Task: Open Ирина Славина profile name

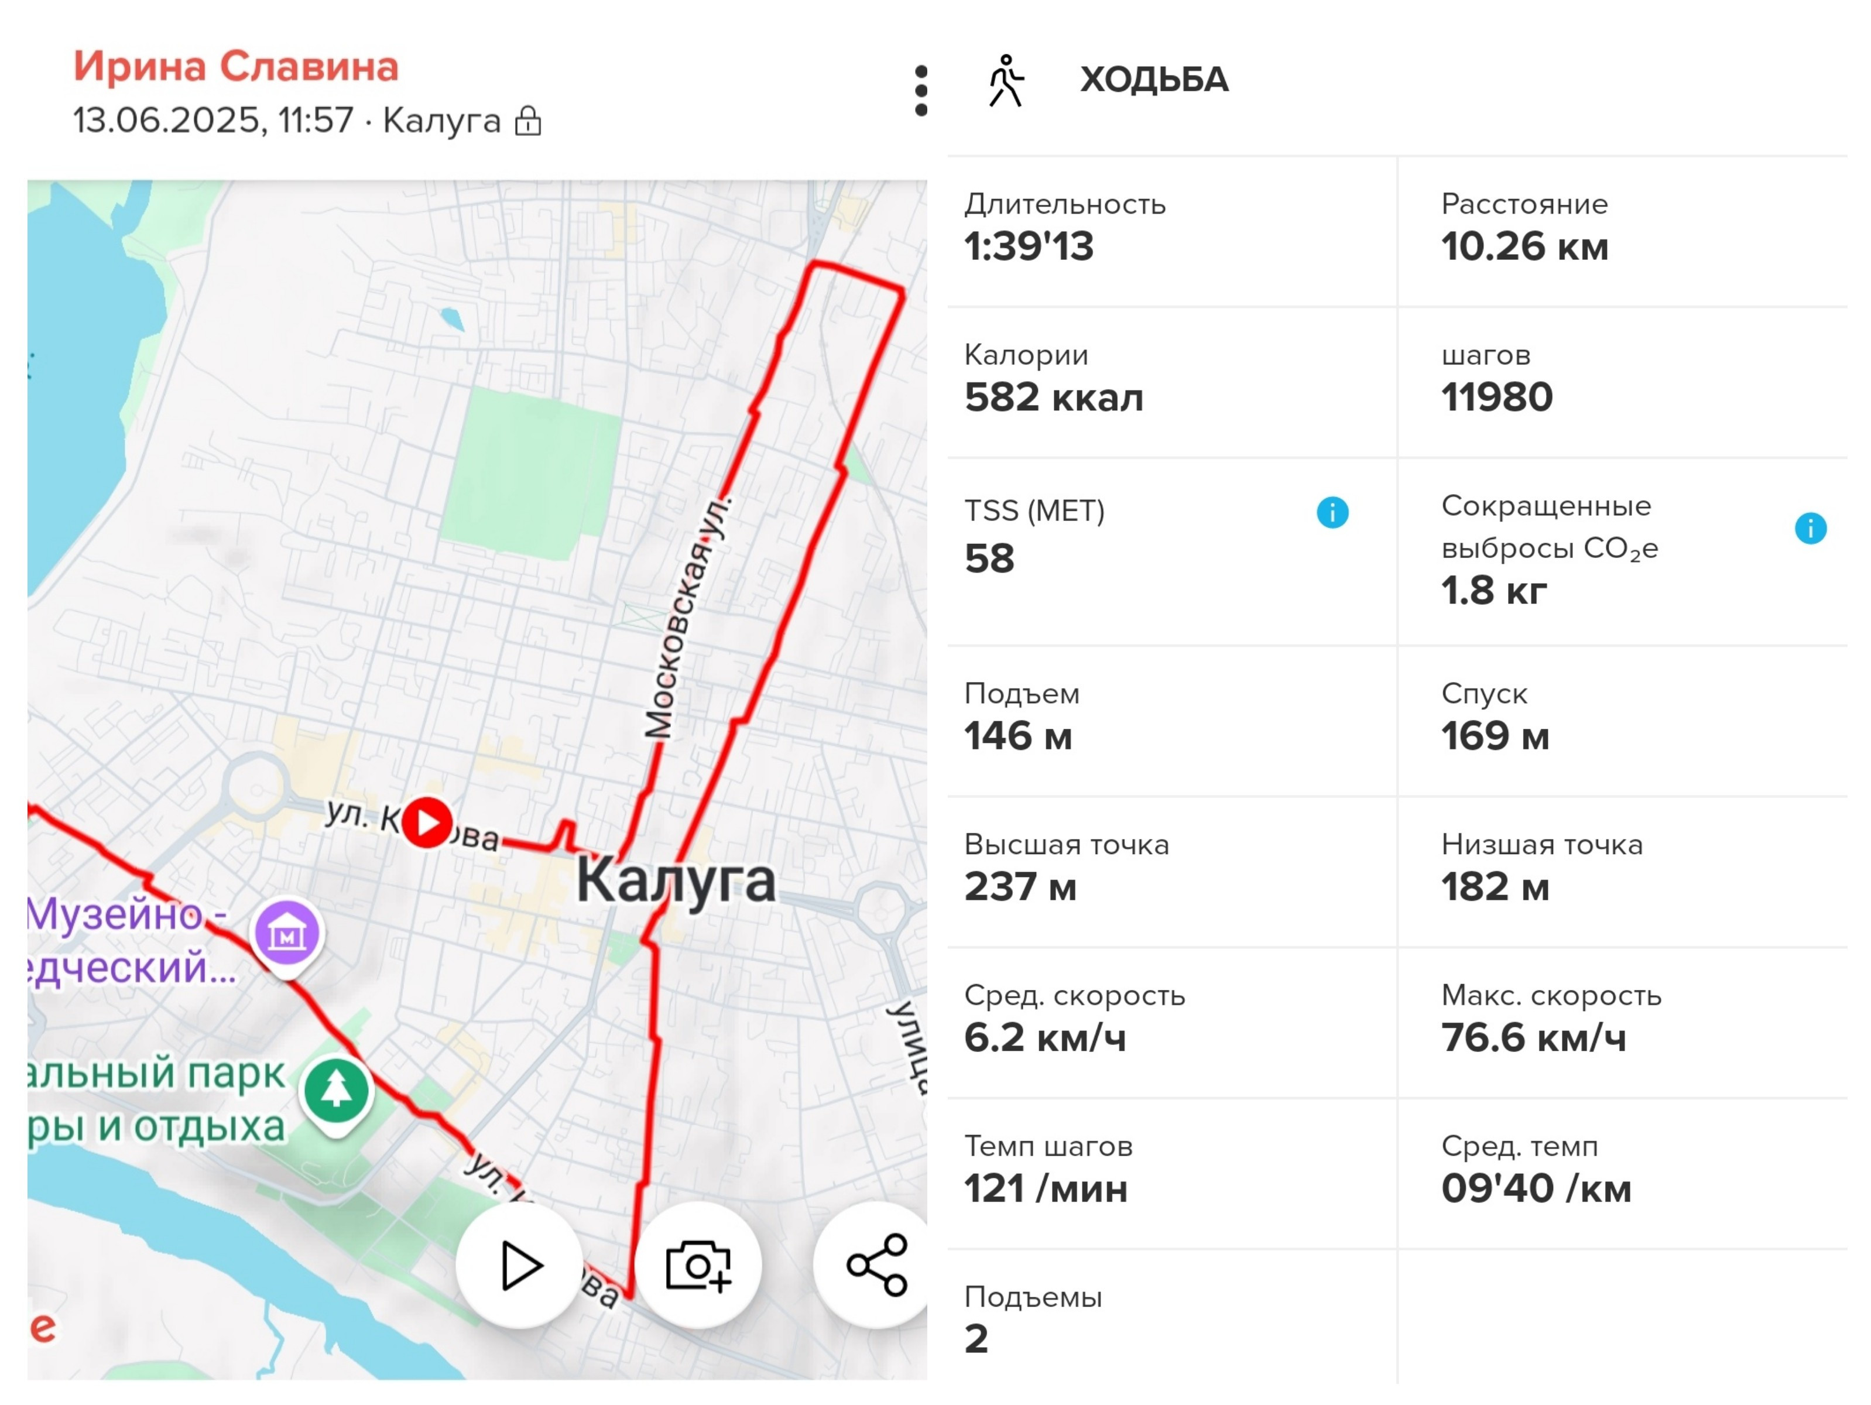Action: coord(236,66)
